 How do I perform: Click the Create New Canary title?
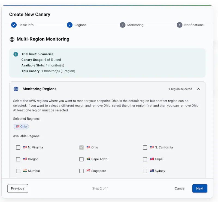tap(30, 14)
